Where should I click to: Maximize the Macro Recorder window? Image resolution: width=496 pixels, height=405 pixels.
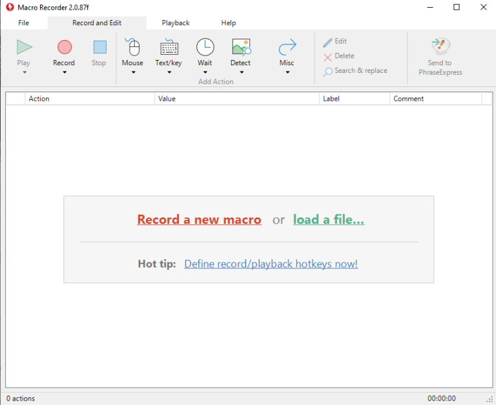click(x=457, y=7)
